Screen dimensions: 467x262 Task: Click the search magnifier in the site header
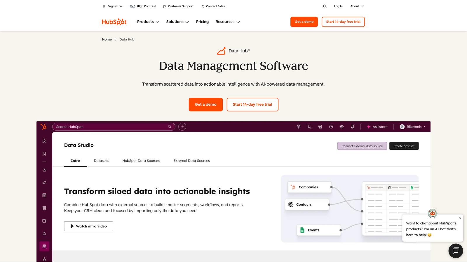pyautogui.click(x=325, y=6)
